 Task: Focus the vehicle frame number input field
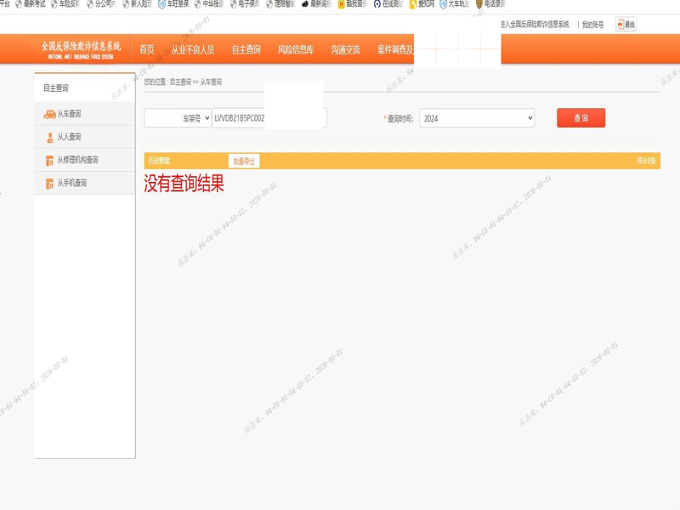click(x=269, y=118)
